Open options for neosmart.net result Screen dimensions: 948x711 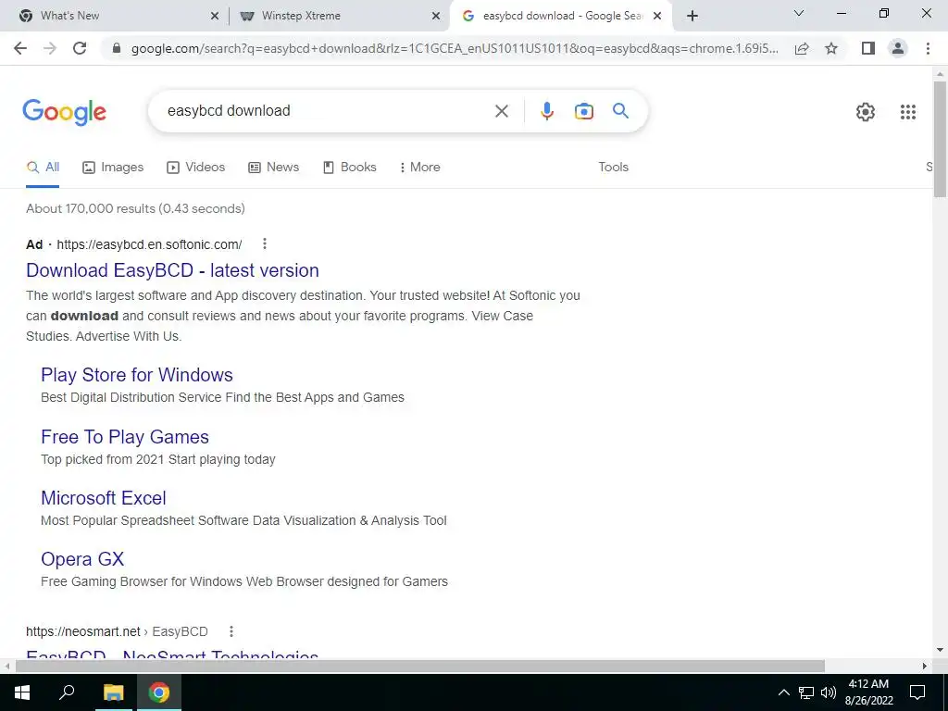pos(231,631)
